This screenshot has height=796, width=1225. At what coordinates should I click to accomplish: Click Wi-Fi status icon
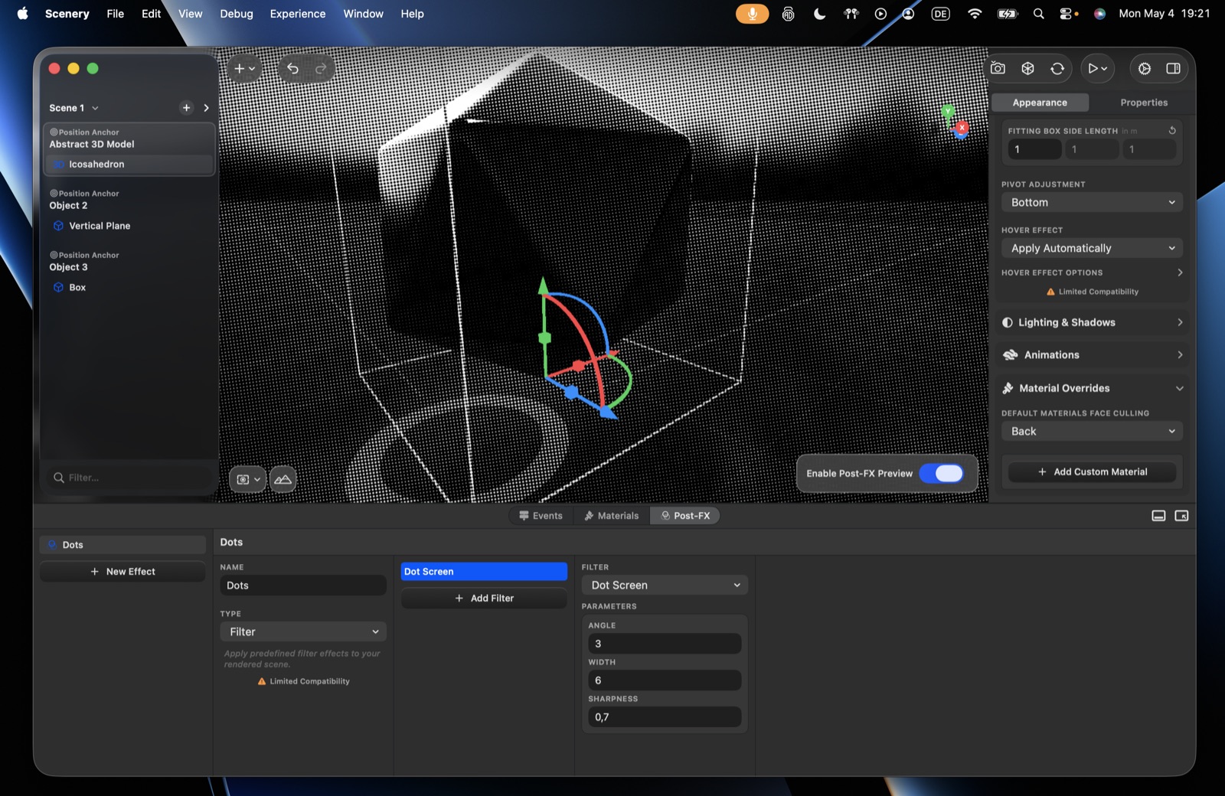click(x=975, y=14)
